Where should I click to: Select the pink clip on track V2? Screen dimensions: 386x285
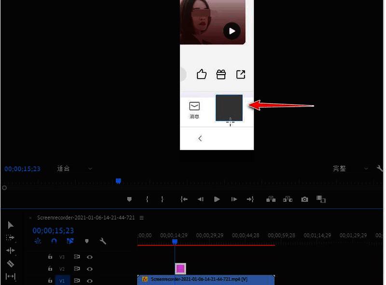click(x=179, y=268)
